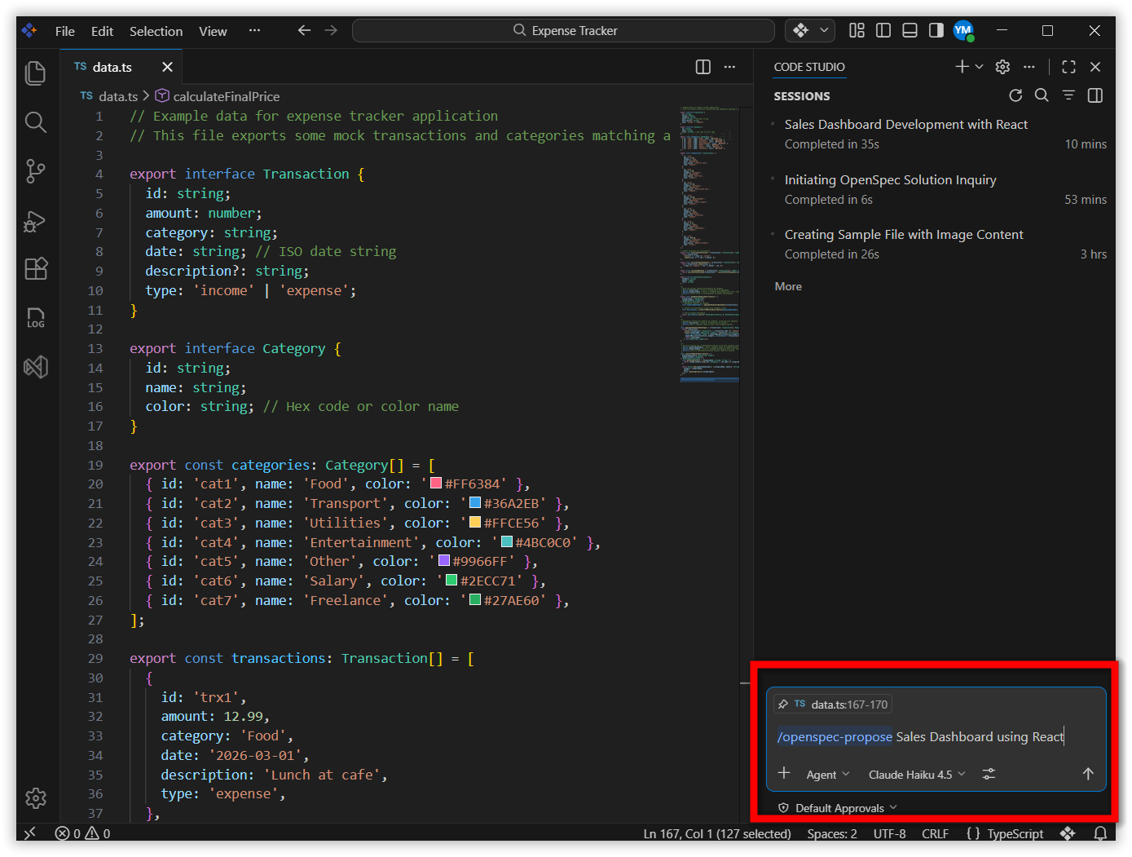Toggle the sessions side-by-side view
Image resolution: width=1132 pixels, height=857 pixels.
coord(1095,95)
